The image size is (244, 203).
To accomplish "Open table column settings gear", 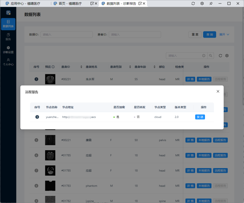I will coord(227,55).
